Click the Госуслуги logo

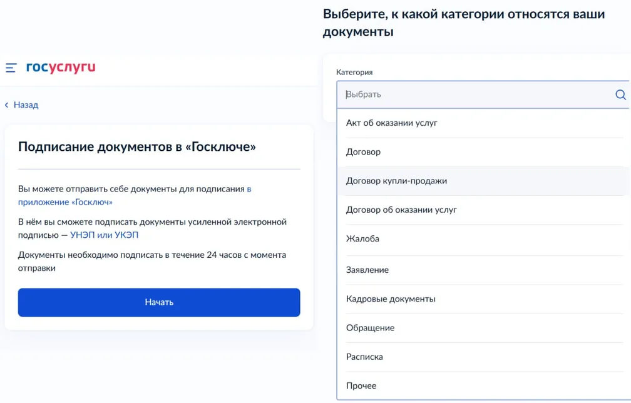point(61,67)
